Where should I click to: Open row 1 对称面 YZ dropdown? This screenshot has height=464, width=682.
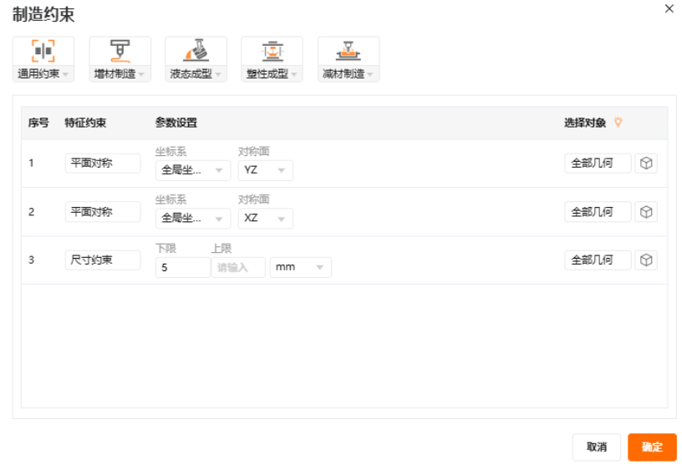[x=265, y=170]
